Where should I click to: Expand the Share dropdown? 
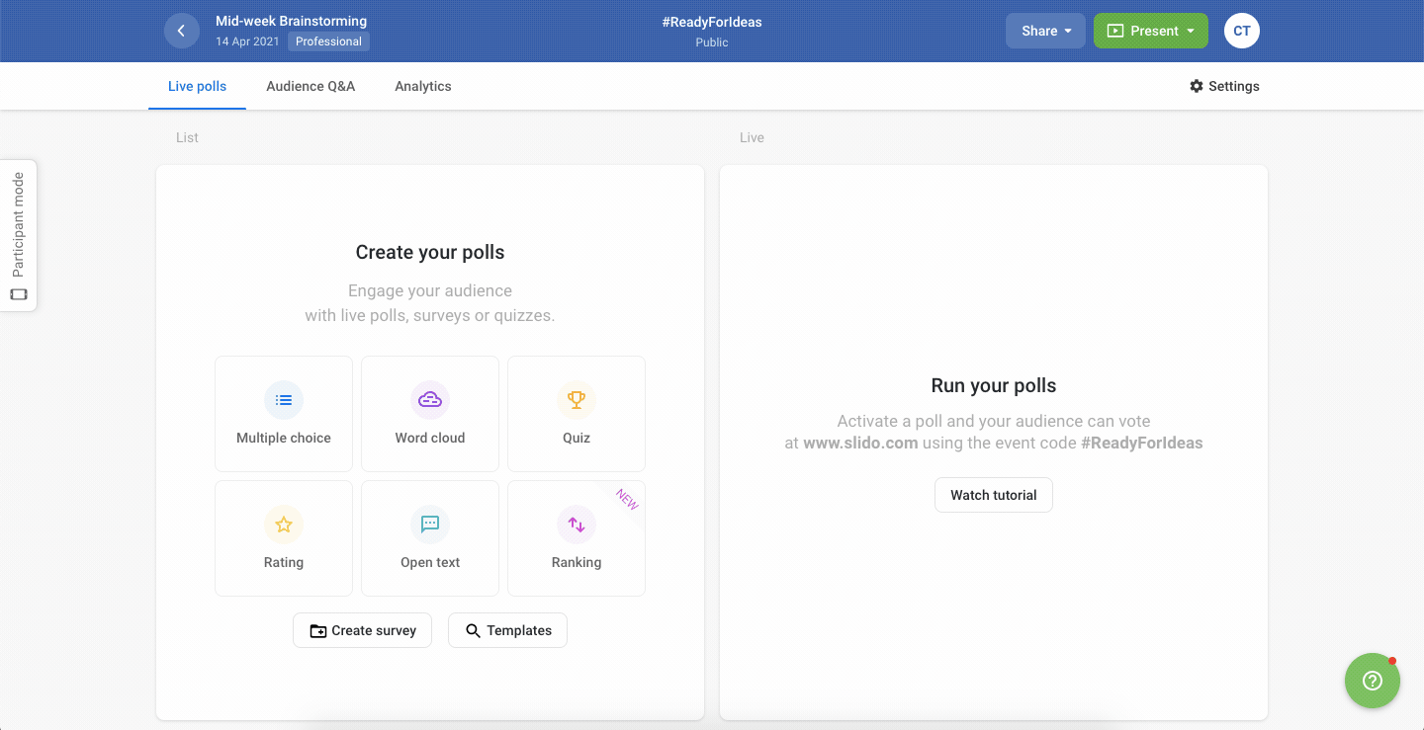pos(1046,31)
